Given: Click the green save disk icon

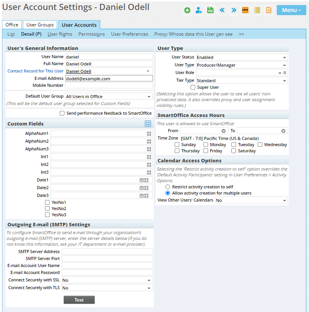Looking at the screenshot, I should click(x=210, y=10).
